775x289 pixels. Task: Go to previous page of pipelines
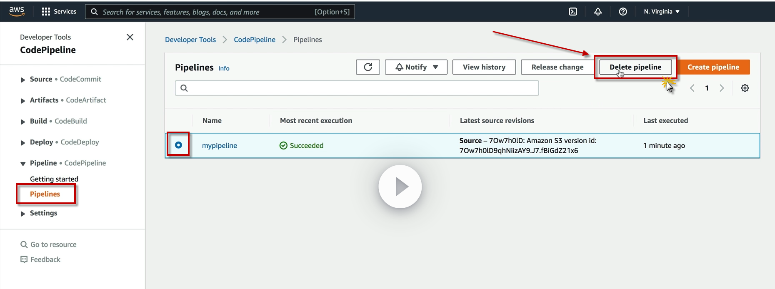pos(692,88)
